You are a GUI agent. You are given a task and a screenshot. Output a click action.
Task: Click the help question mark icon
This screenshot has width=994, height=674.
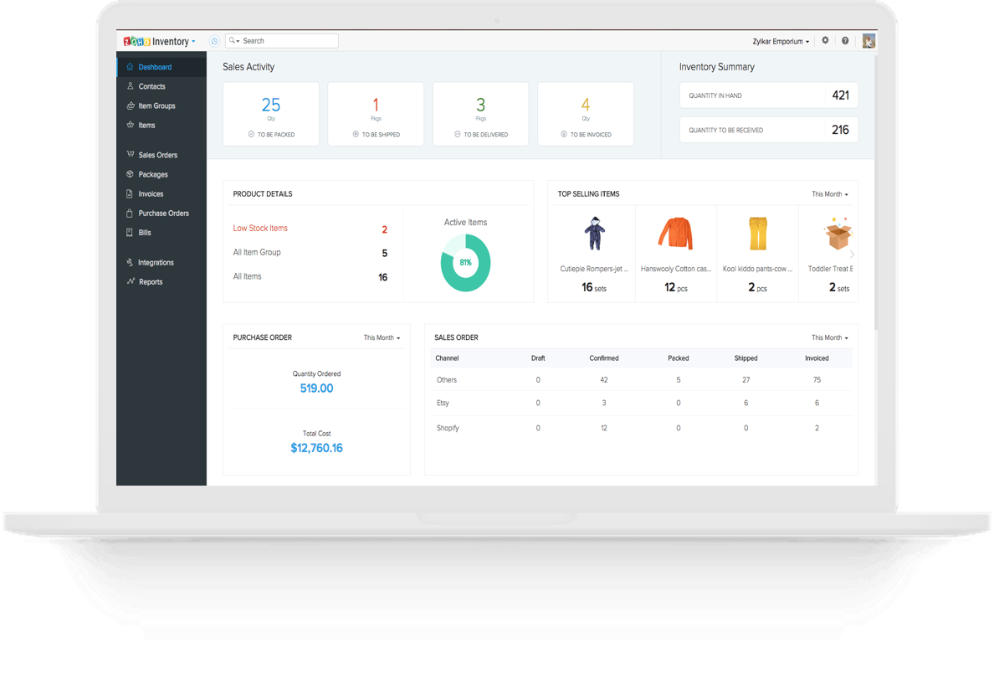coord(845,41)
